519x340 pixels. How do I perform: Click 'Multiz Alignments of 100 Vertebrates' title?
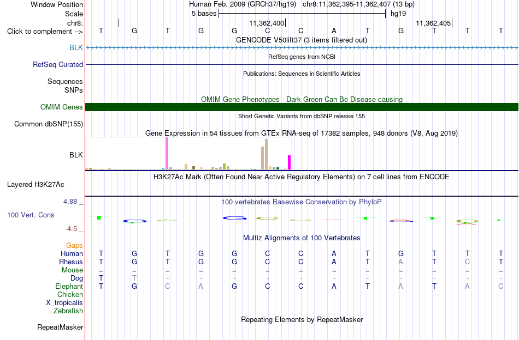[x=302, y=238]
